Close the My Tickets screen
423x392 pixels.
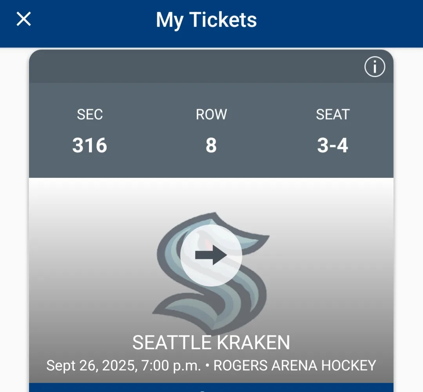click(x=24, y=19)
